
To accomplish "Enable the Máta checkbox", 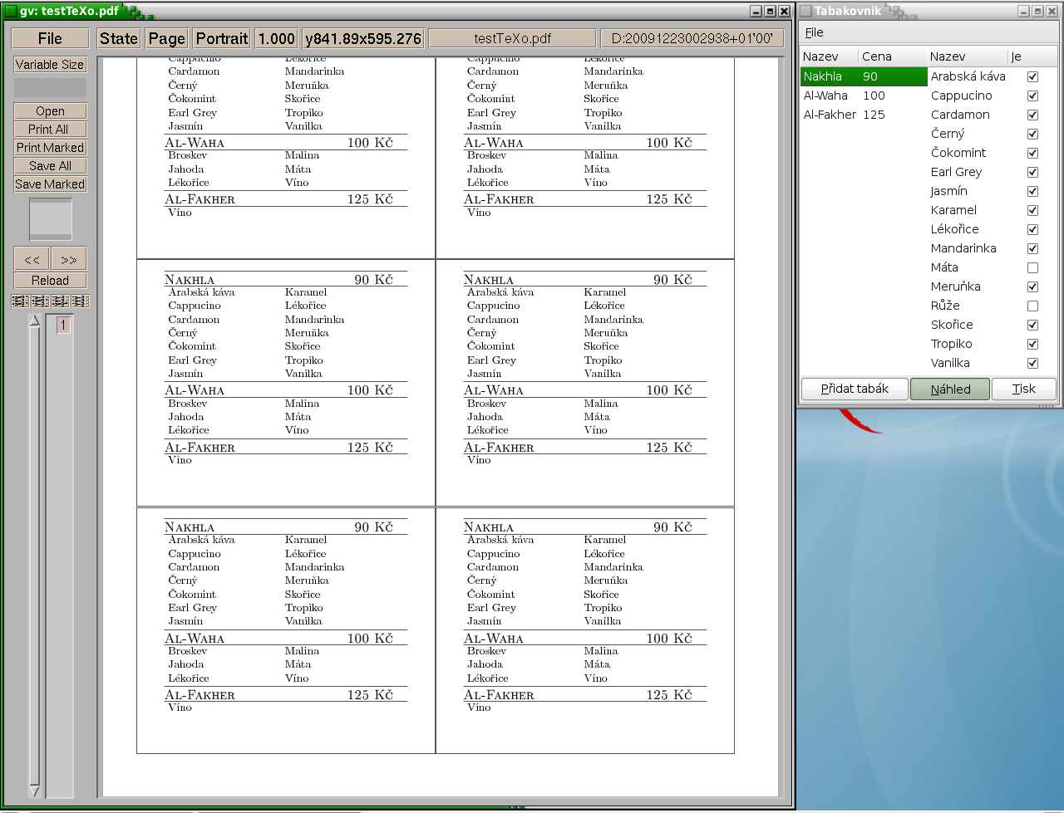I will [1032, 268].
